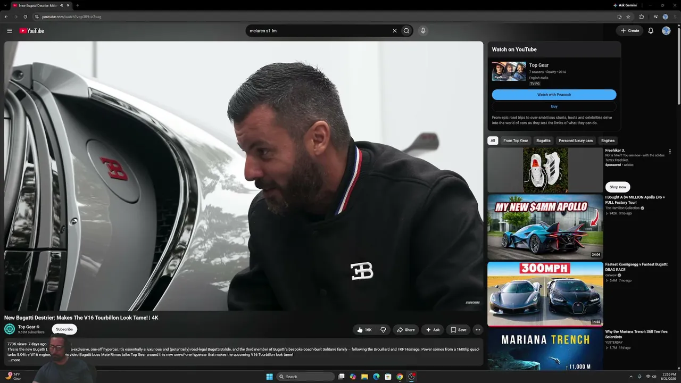Click the Windows taskbar Search box
Screen dimensions: 681x383
click(x=305, y=377)
